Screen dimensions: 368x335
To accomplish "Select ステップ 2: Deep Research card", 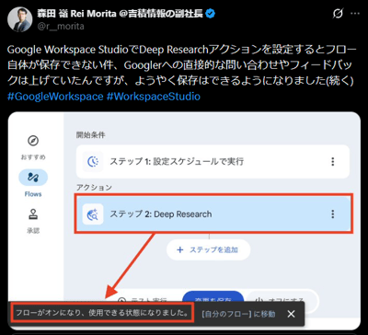I will pos(213,214).
